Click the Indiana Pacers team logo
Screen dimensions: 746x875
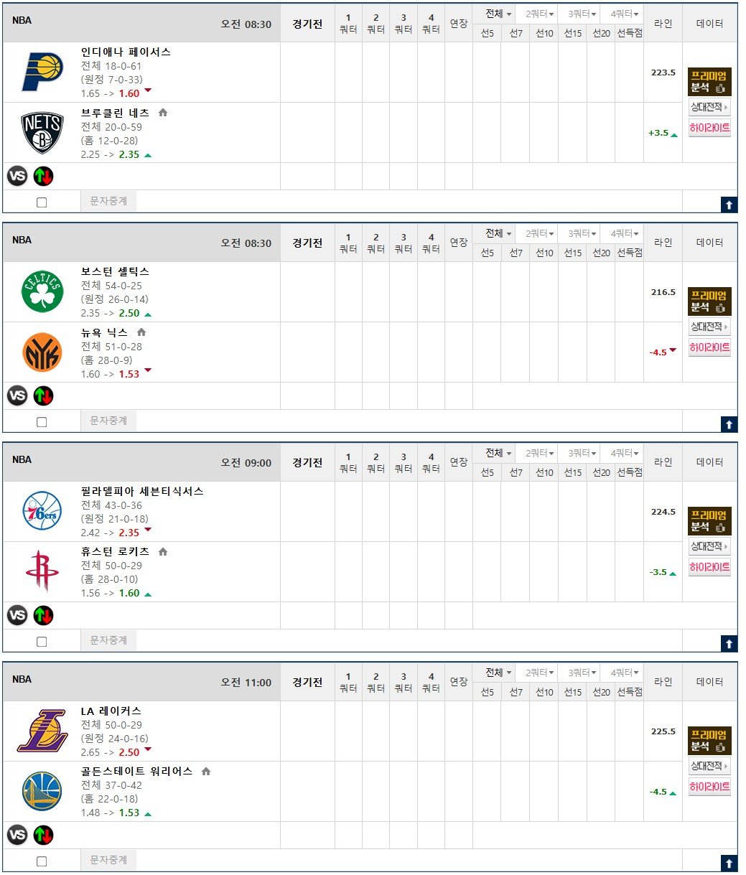(x=42, y=72)
